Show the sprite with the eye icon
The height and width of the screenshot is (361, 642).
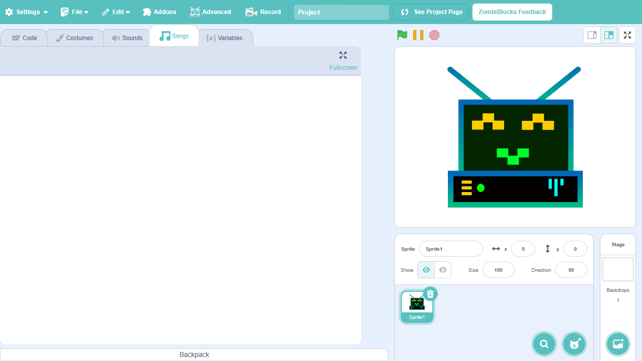click(426, 270)
